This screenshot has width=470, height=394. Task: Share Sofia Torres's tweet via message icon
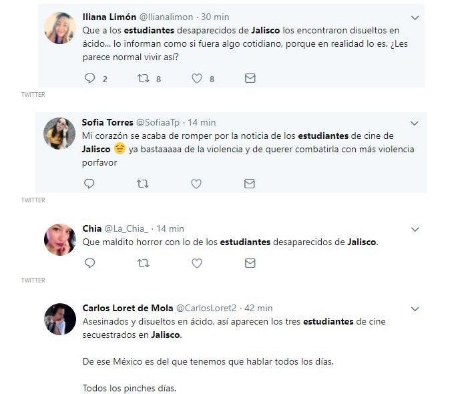click(x=250, y=183)
